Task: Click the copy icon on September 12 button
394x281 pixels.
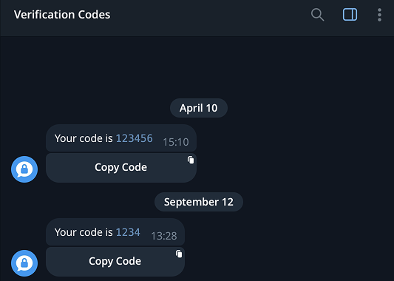Action: [x=179, y=254]
